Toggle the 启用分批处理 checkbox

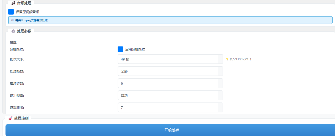(120, 49)
